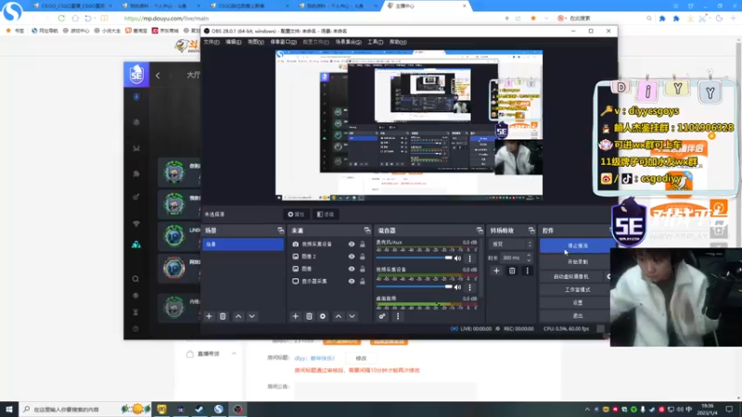Click 开始录制 button in Controls
742x417 pixels.
(577, 261)
